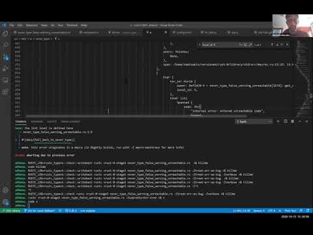Image resolution: width=313 pixels, height=235 pixels.
Task: Open the Help menu
Action: (x=84, y=25)
